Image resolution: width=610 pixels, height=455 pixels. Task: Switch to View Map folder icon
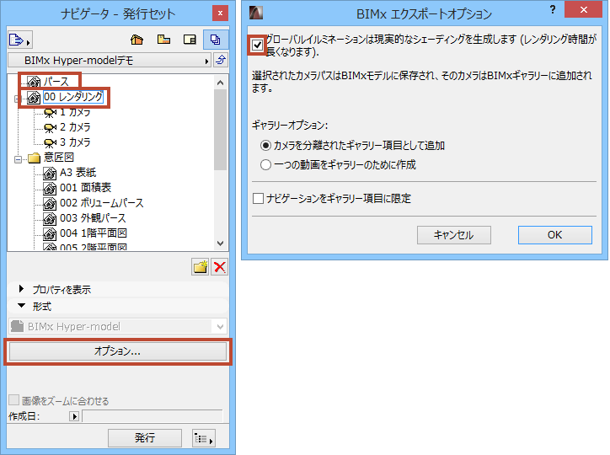click(163, 40)
